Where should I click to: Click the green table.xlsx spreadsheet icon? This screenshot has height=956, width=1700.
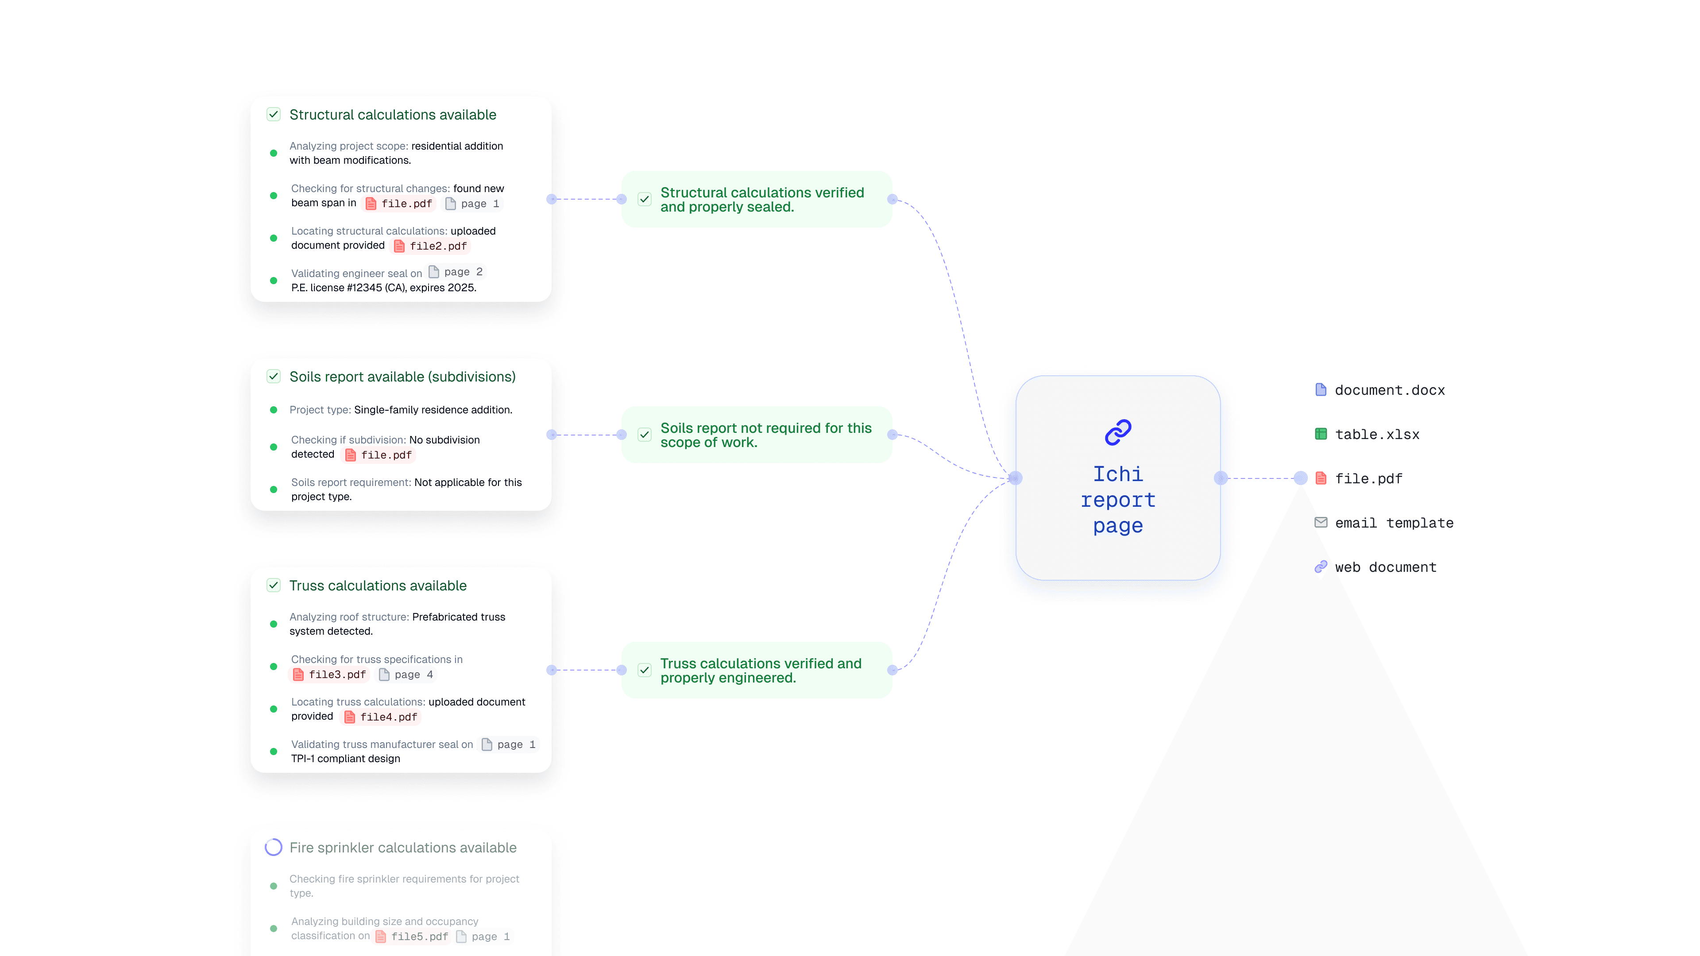point(1321,434)
